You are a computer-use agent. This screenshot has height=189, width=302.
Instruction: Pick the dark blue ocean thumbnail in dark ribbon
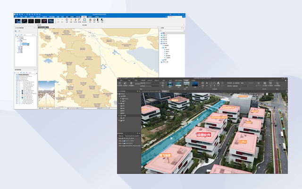coord(195,84)
